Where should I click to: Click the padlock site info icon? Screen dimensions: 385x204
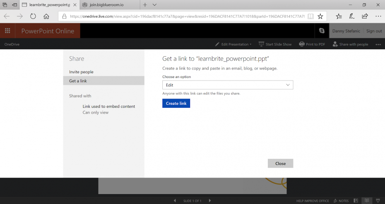pos(64,17)
